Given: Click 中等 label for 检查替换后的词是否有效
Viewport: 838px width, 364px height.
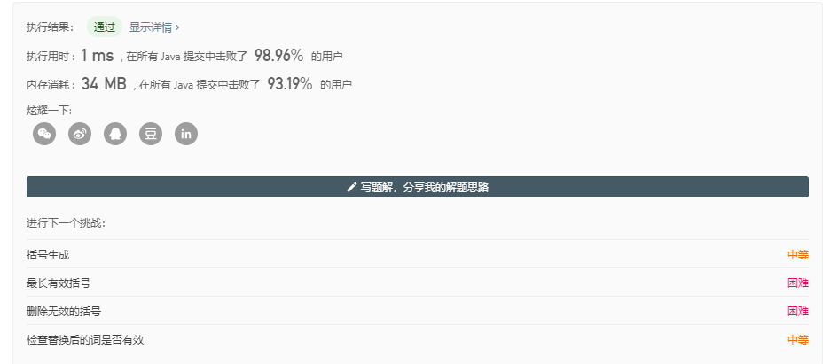Looking at the screenshot, I should (798, 340).
